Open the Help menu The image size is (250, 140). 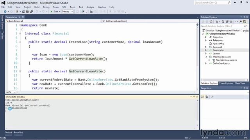(112, 7)
